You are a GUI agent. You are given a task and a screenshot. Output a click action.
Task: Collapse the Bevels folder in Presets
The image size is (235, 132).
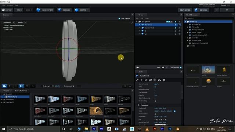[2, 94]
